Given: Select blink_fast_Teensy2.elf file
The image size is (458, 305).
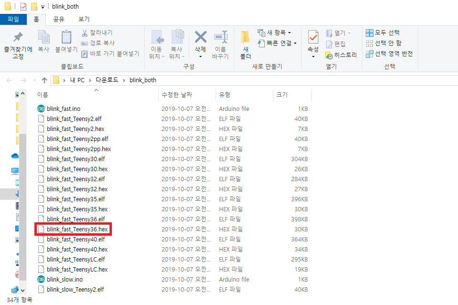Looking at the screenshot, I should click(74, 119).
